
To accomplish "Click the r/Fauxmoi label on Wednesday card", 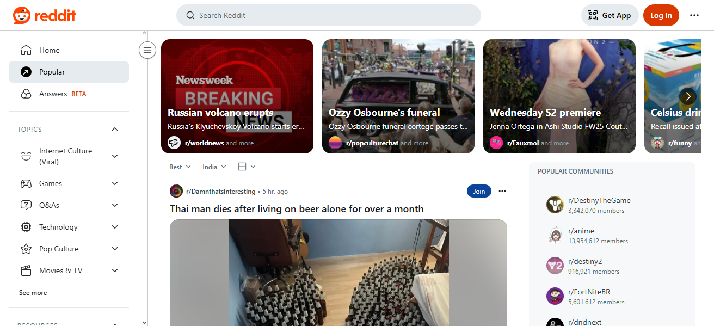I will 523,143.
